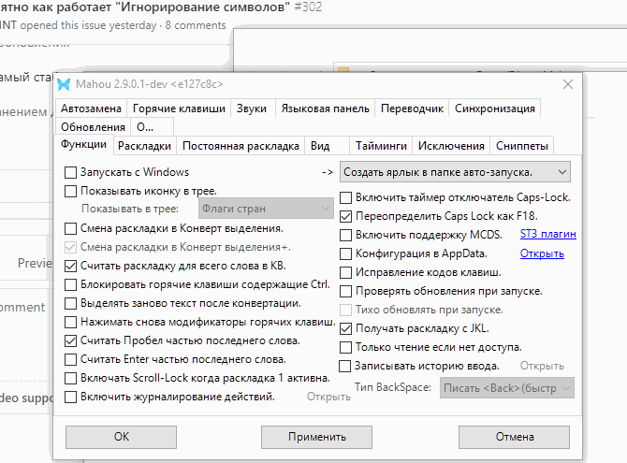Enable Включить поддержку MCDS checkbox
This screenshot has height=463, width=627.
tap(345, 235)
